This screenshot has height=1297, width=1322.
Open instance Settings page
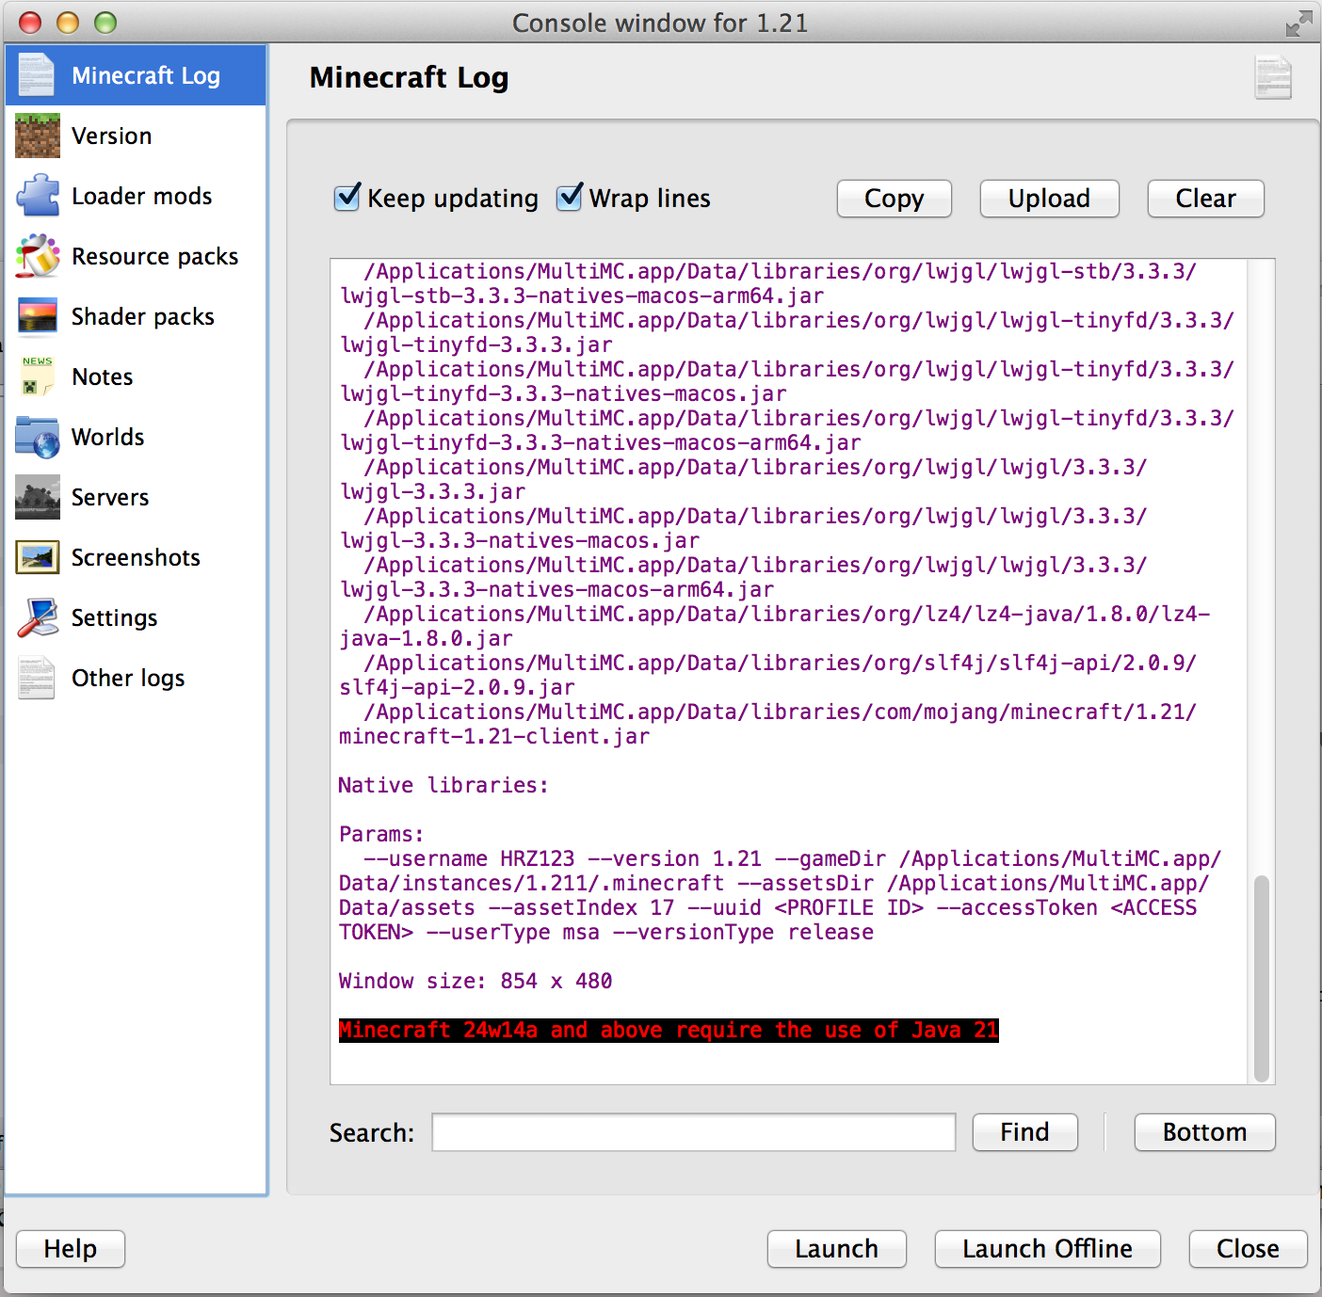(x=136, y=617)
